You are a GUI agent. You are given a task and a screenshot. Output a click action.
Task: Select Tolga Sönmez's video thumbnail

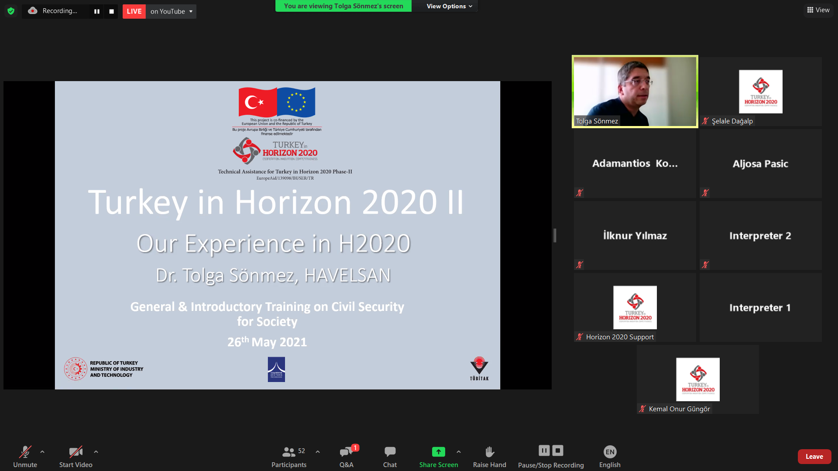point(635,92)
